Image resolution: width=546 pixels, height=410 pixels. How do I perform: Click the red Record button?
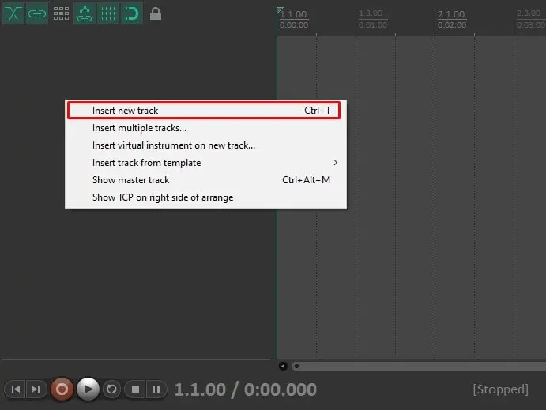(62, 389)
